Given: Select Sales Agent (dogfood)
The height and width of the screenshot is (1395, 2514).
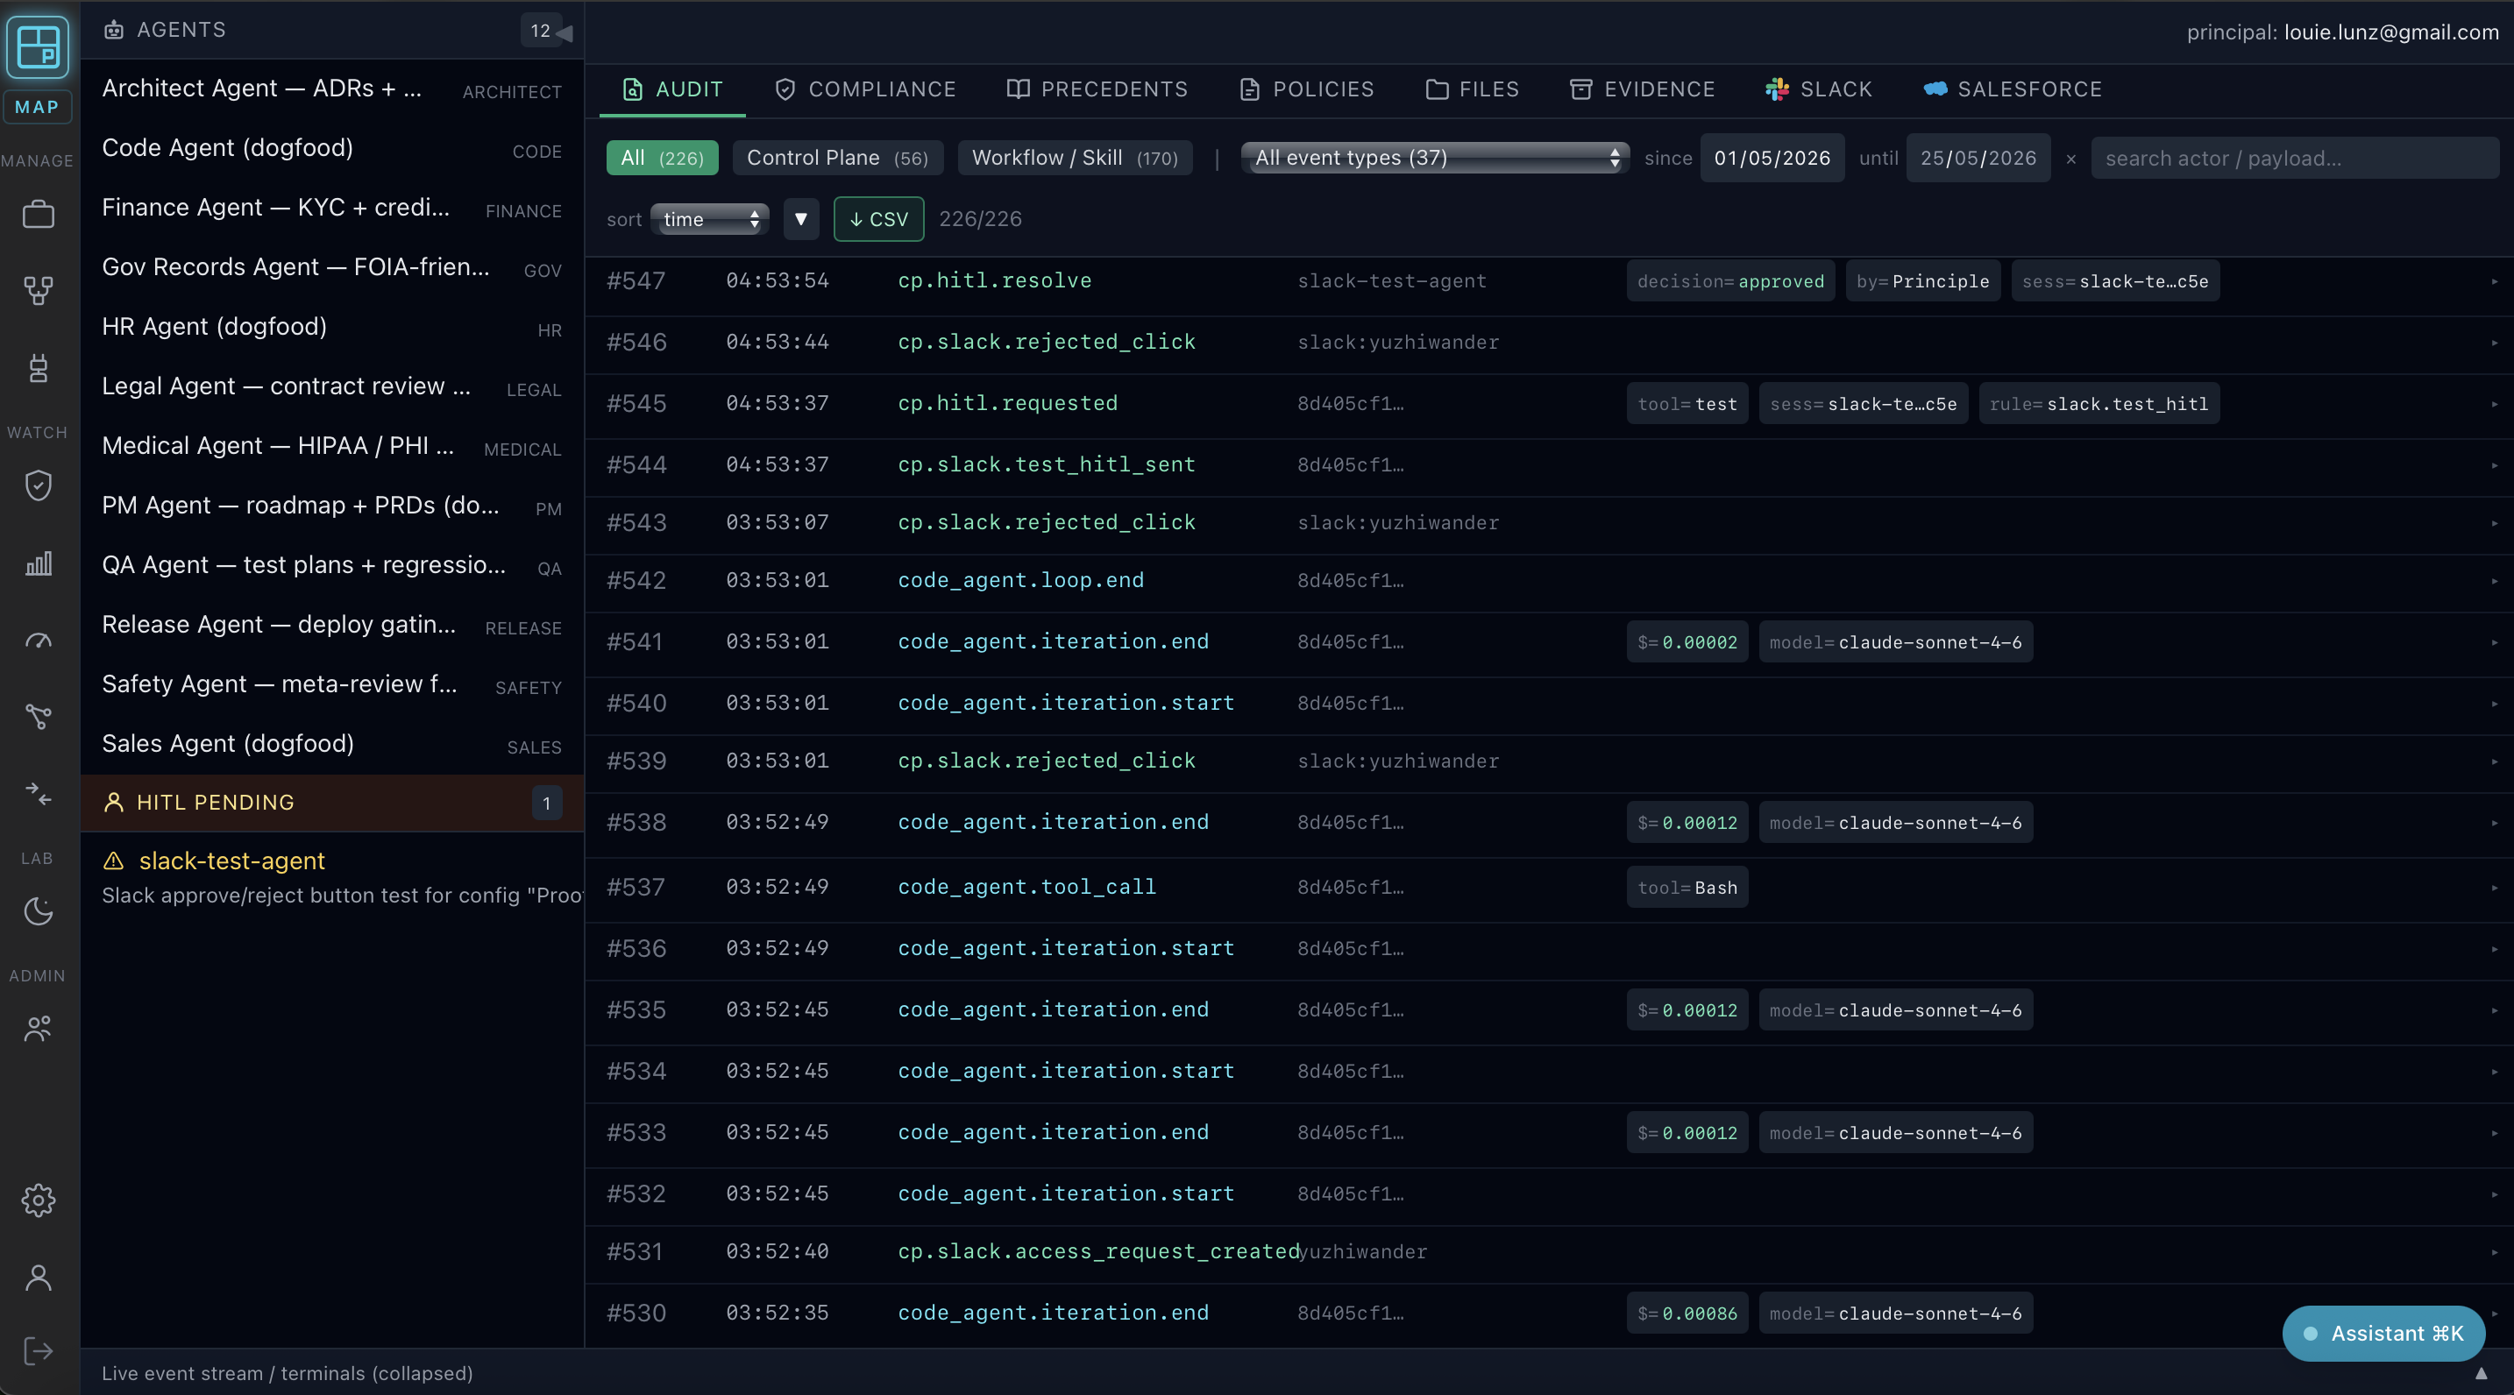Looking at the screenshot, I should (332, 744).
